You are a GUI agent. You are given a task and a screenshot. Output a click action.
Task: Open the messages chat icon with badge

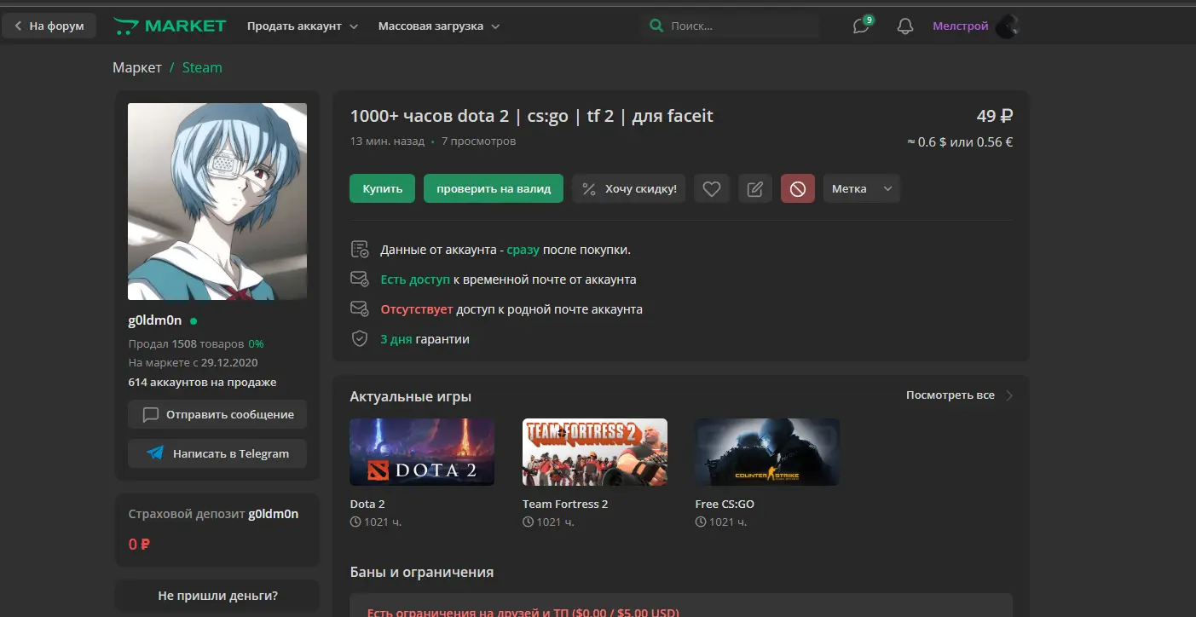tap(863, 26)
